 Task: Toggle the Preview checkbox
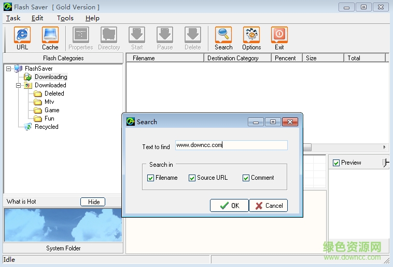coord(336,163)
